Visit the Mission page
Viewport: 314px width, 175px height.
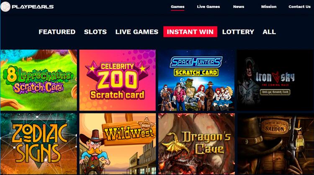(x=268, y=7)
